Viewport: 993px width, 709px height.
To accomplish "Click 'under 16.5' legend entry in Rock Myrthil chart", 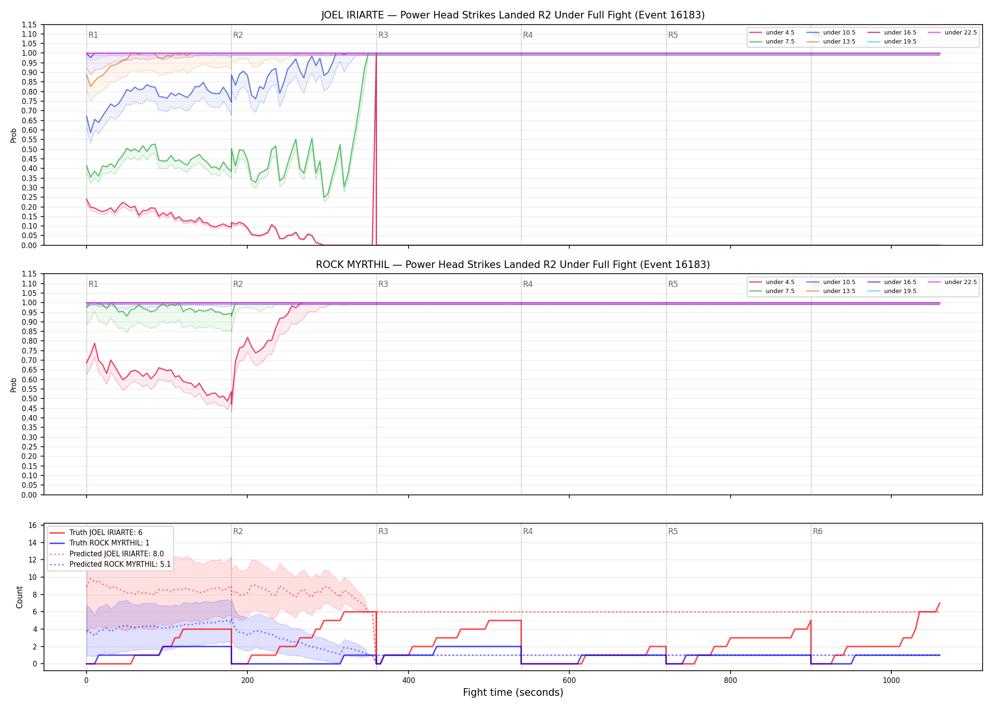I will [x=892, y=282].
